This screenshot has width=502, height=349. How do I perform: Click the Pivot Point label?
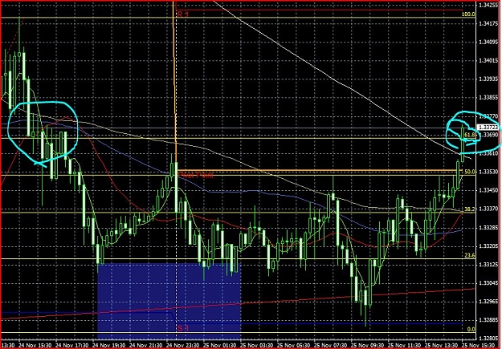196,175
